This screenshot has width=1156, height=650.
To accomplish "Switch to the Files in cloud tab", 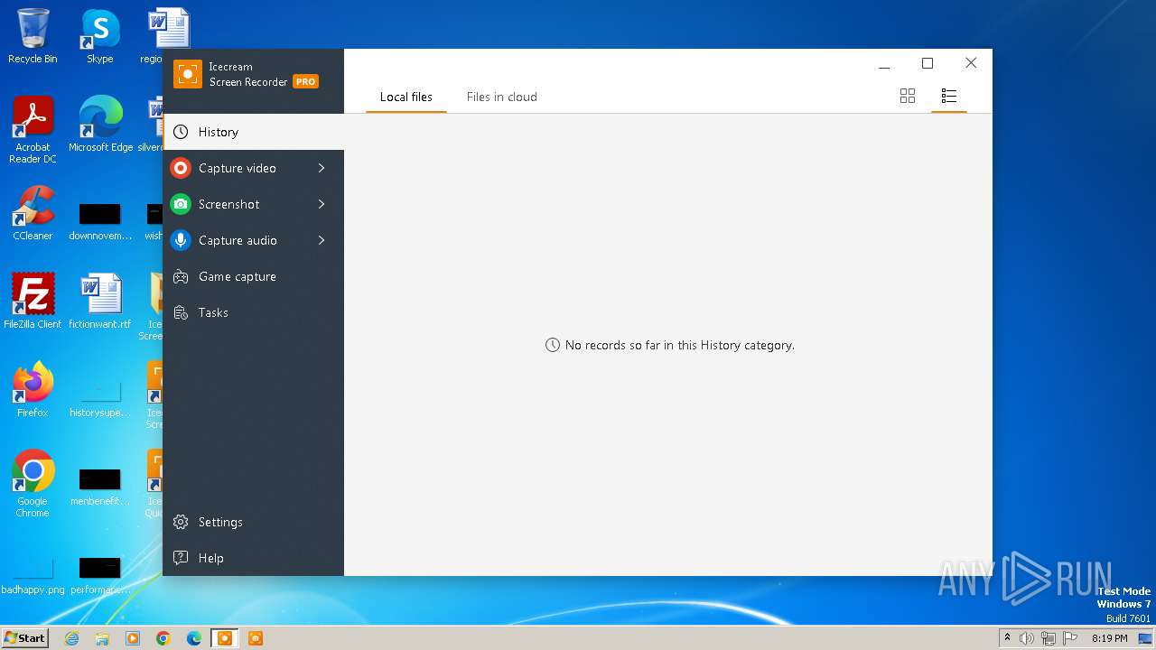I will tap(502, 97).
